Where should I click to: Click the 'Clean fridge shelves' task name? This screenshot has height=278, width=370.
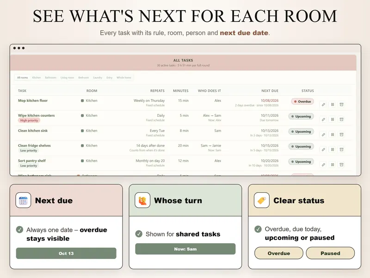pyautogui.click(x=34, y=145)
